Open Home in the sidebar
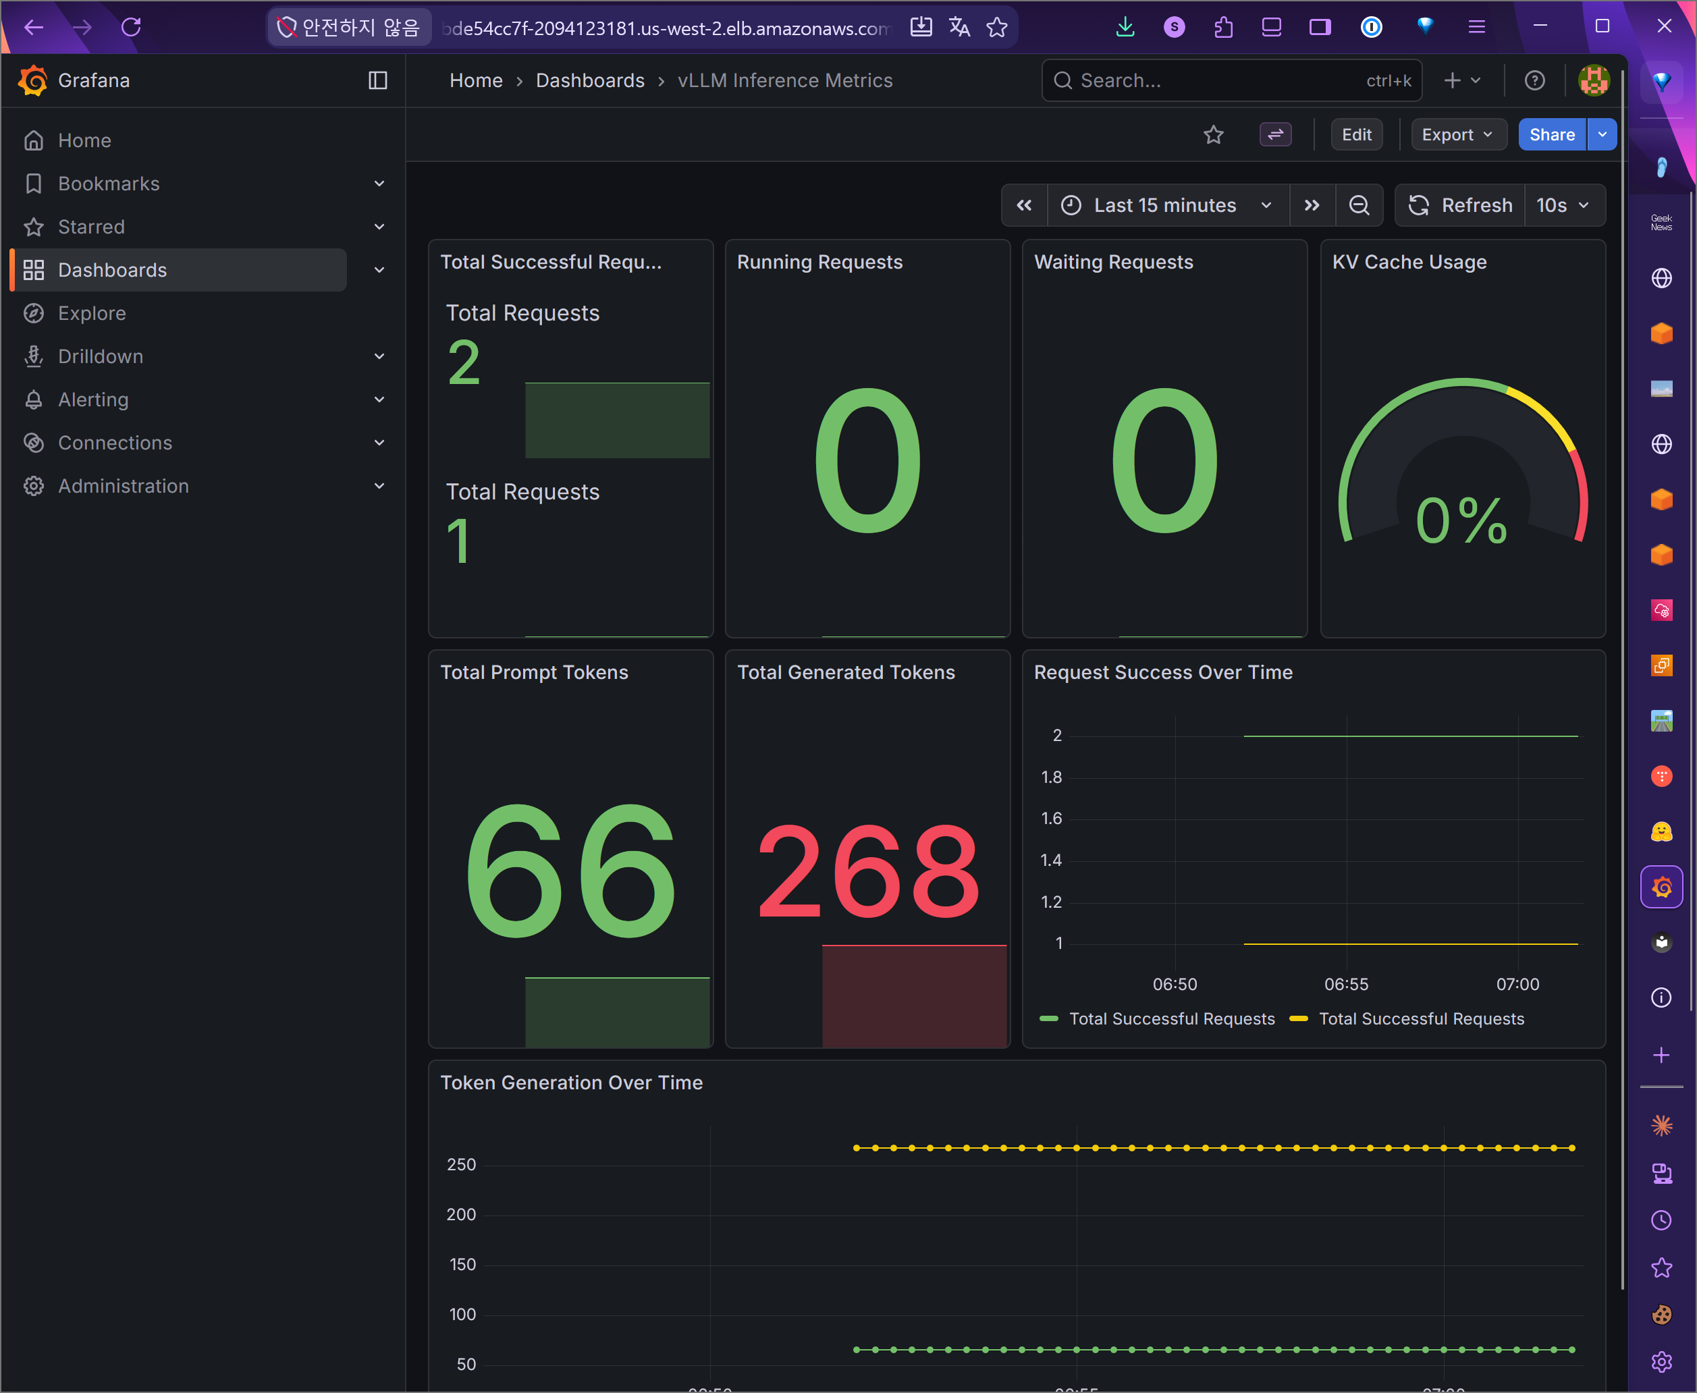 click(x=84, y=140)
